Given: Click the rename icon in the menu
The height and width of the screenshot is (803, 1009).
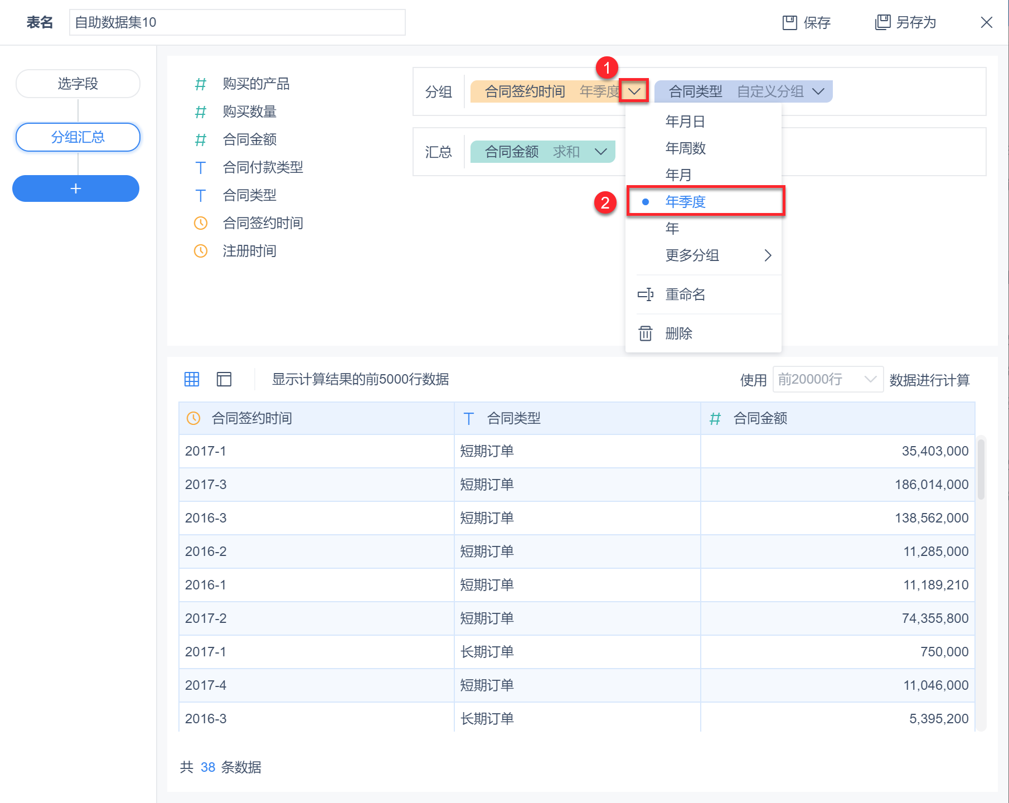Looking at the screenshot, I should [645, 294].
